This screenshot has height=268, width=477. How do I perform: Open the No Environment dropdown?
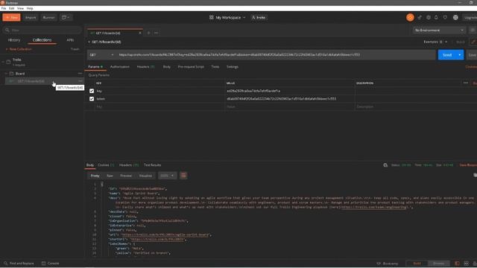(x=439, y=30)
